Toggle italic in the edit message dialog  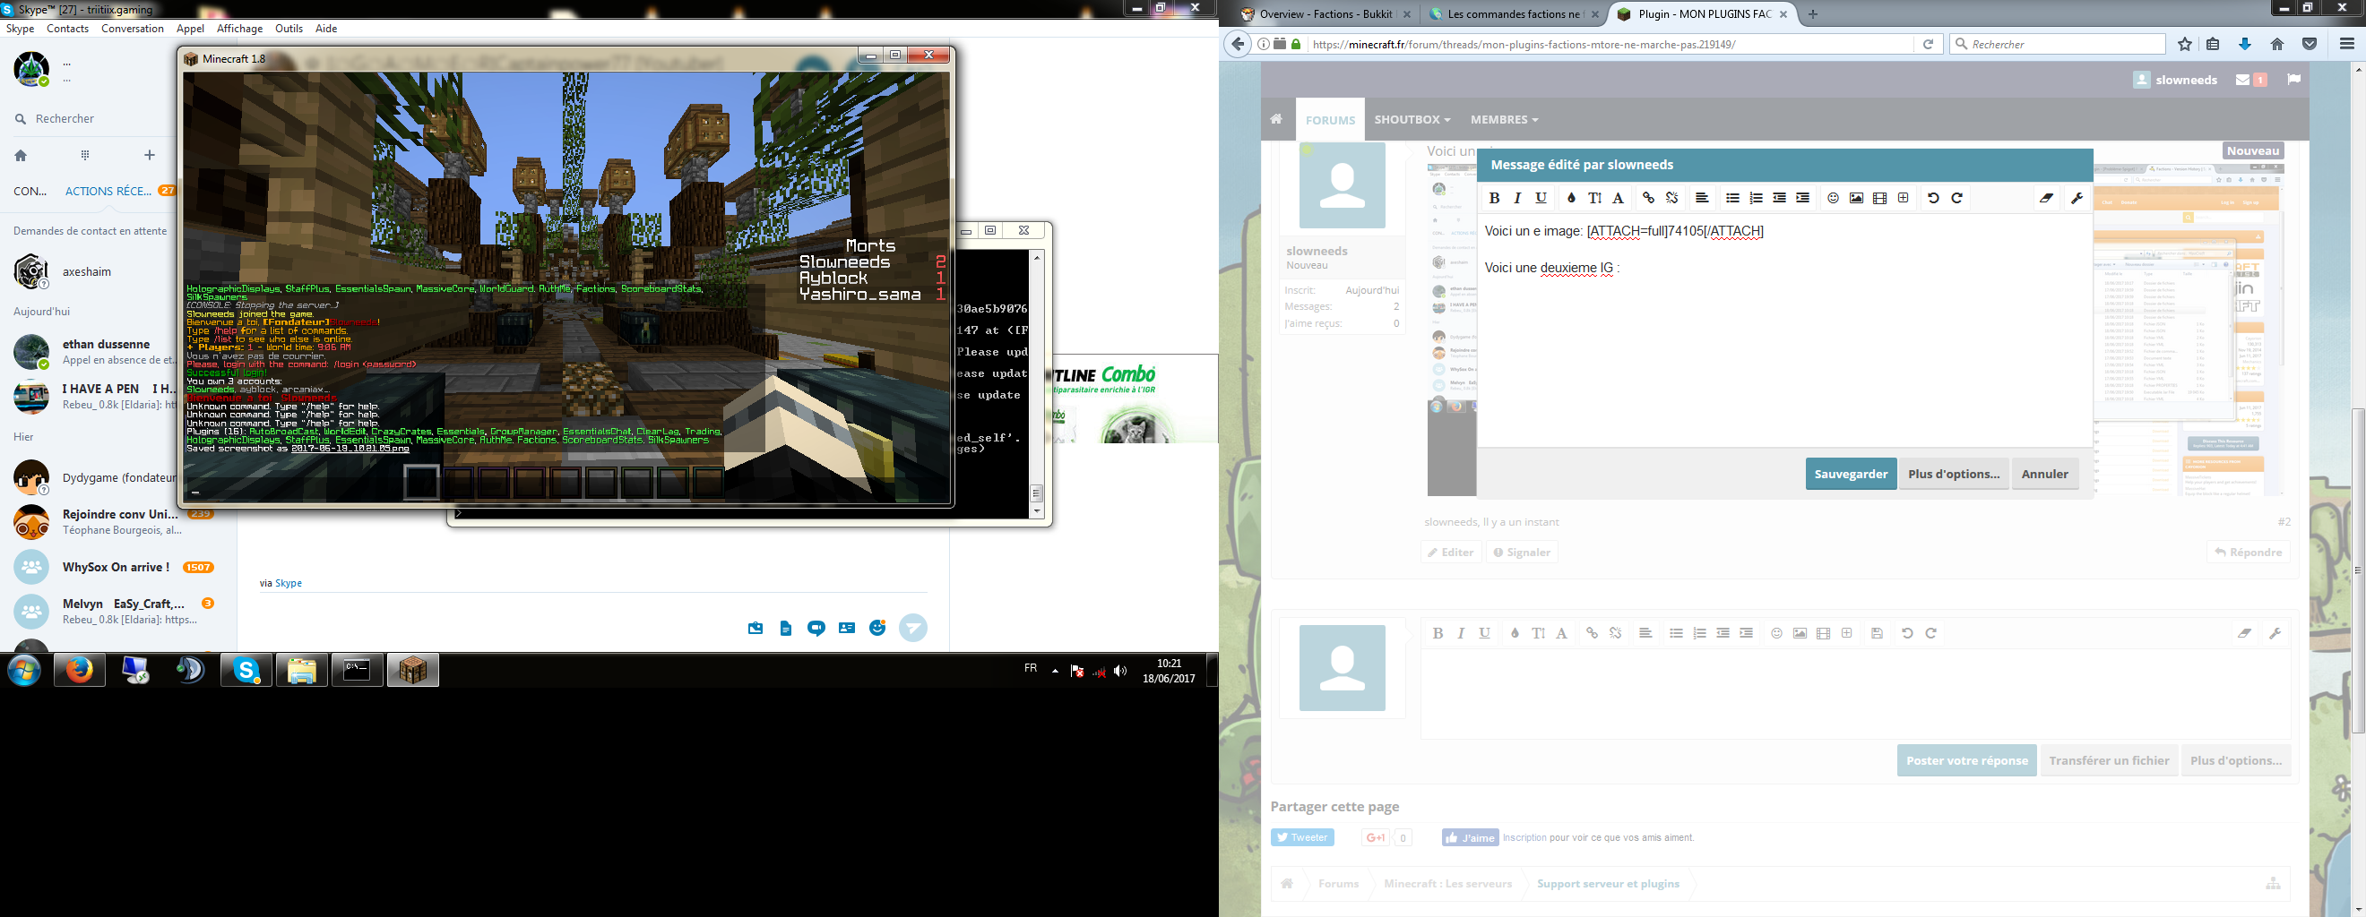click(1517, 198)
